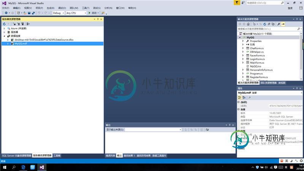Viewport: 304px width, 171px height.
Task: Click the Quick Launch search field
Action: pos(265,3)
